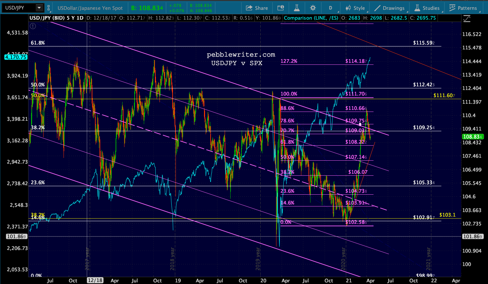The image size is (488, 284).
Task: Select the magenta $106.07 level label
Action: (358, 172)
